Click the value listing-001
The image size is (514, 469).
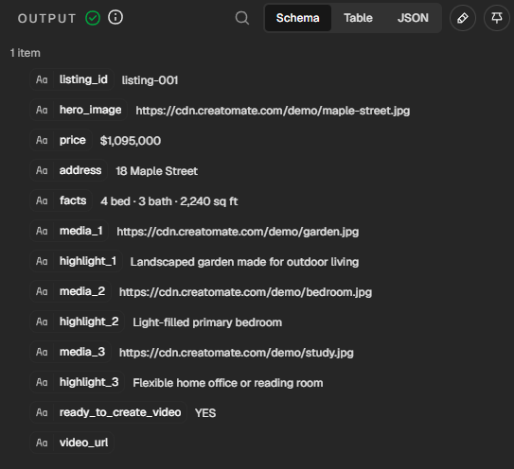150,80
